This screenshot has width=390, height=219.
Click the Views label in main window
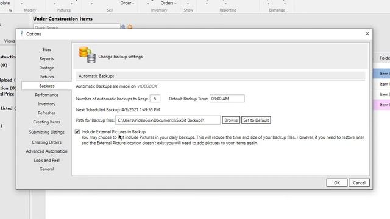click(10, 41)
